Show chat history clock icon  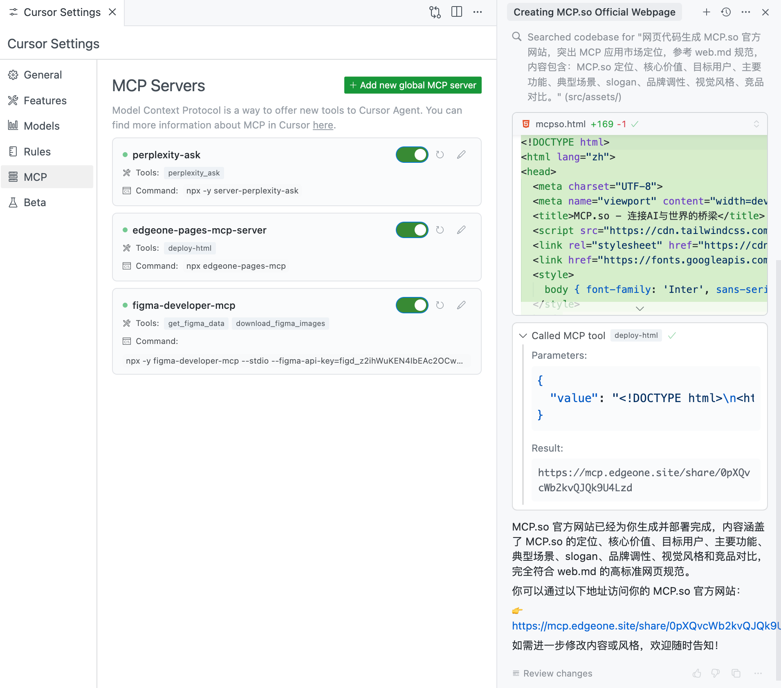pos(726,12)
